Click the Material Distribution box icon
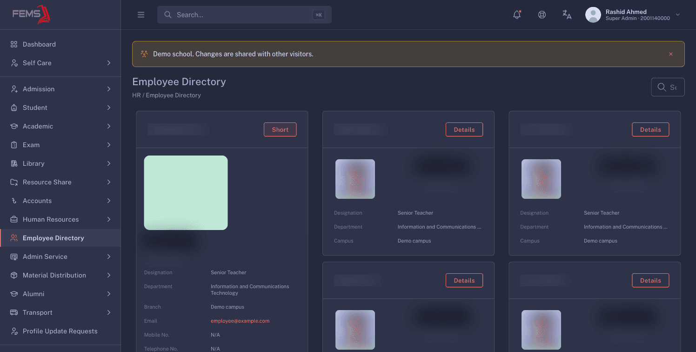696x352 pixels. [x=14, y=275]
